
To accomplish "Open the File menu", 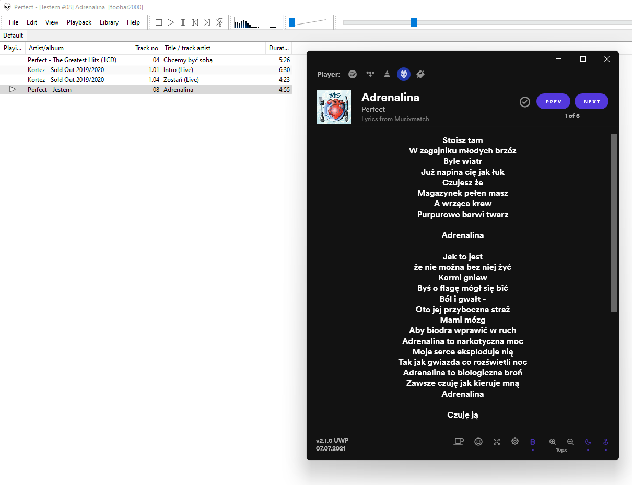I will pos(14,22).
